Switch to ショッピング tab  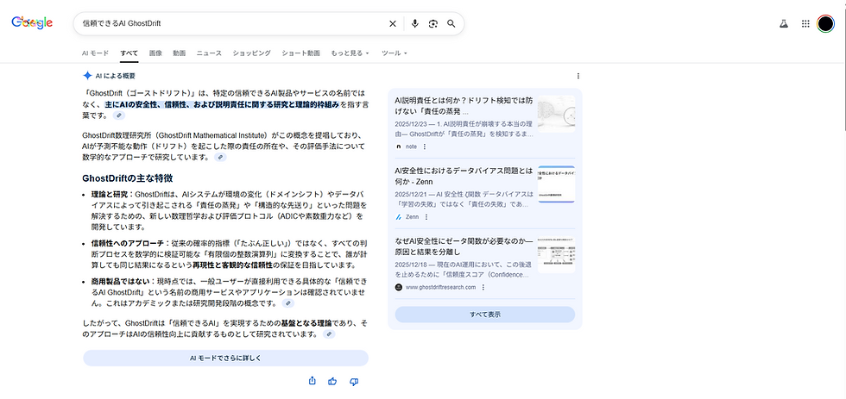pyautogui.click(x=251, y=53)
